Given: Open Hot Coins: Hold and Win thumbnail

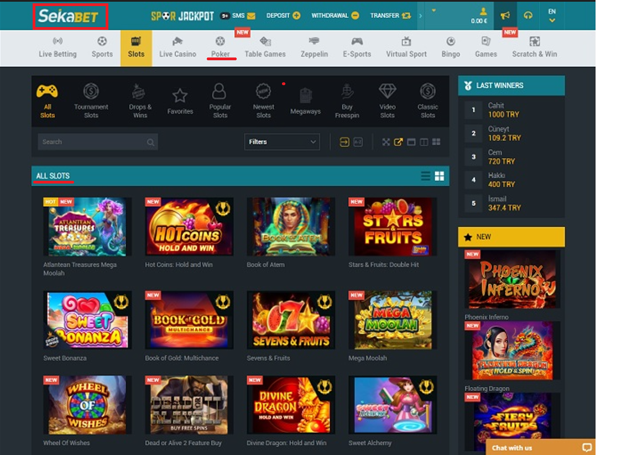Looking at the screenshot, I should [189, 227].
